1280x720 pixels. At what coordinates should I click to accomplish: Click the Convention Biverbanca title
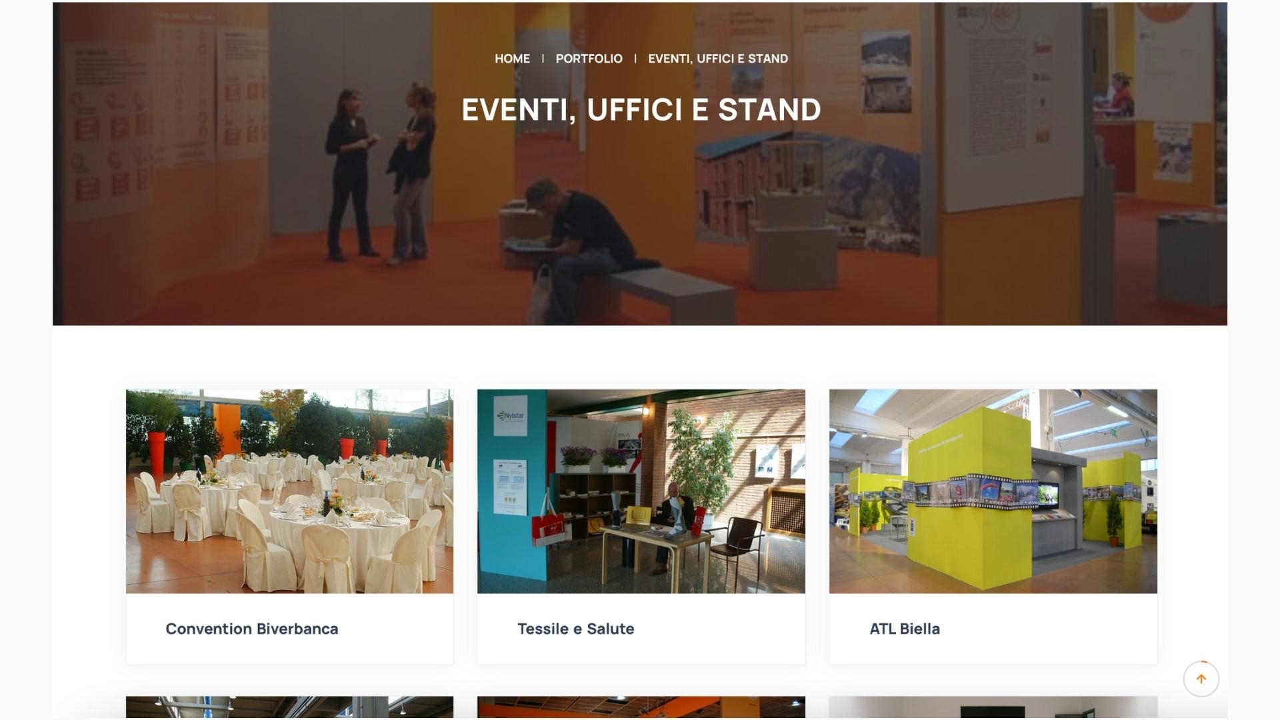point(252,629)
